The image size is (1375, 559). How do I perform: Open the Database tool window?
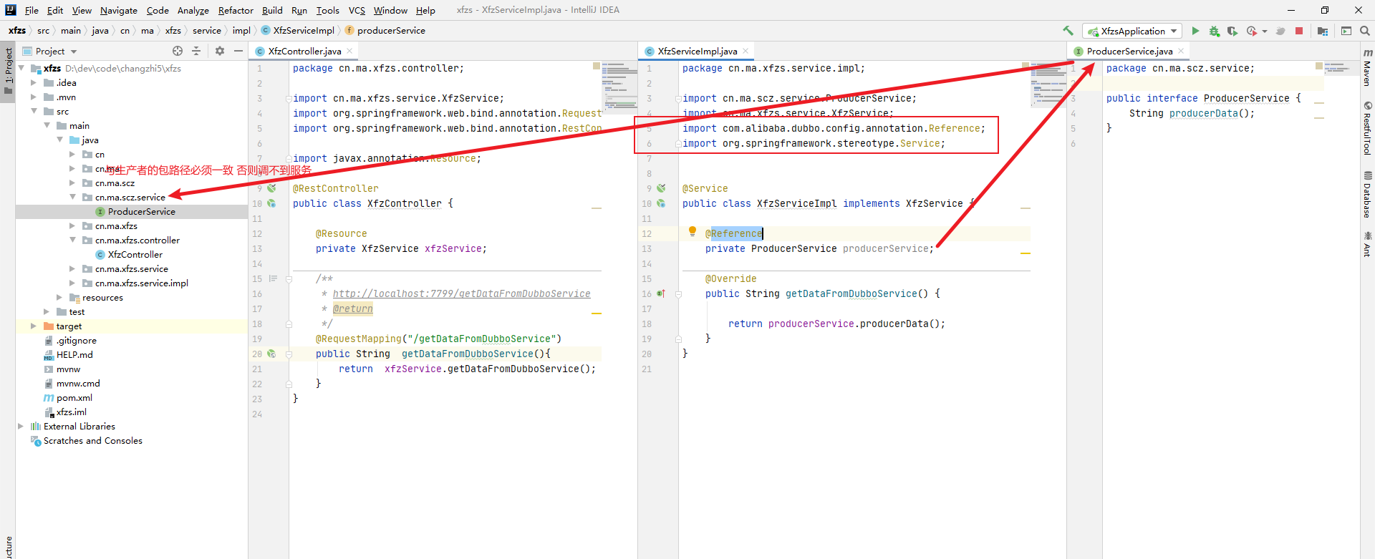pos(1367,195)
